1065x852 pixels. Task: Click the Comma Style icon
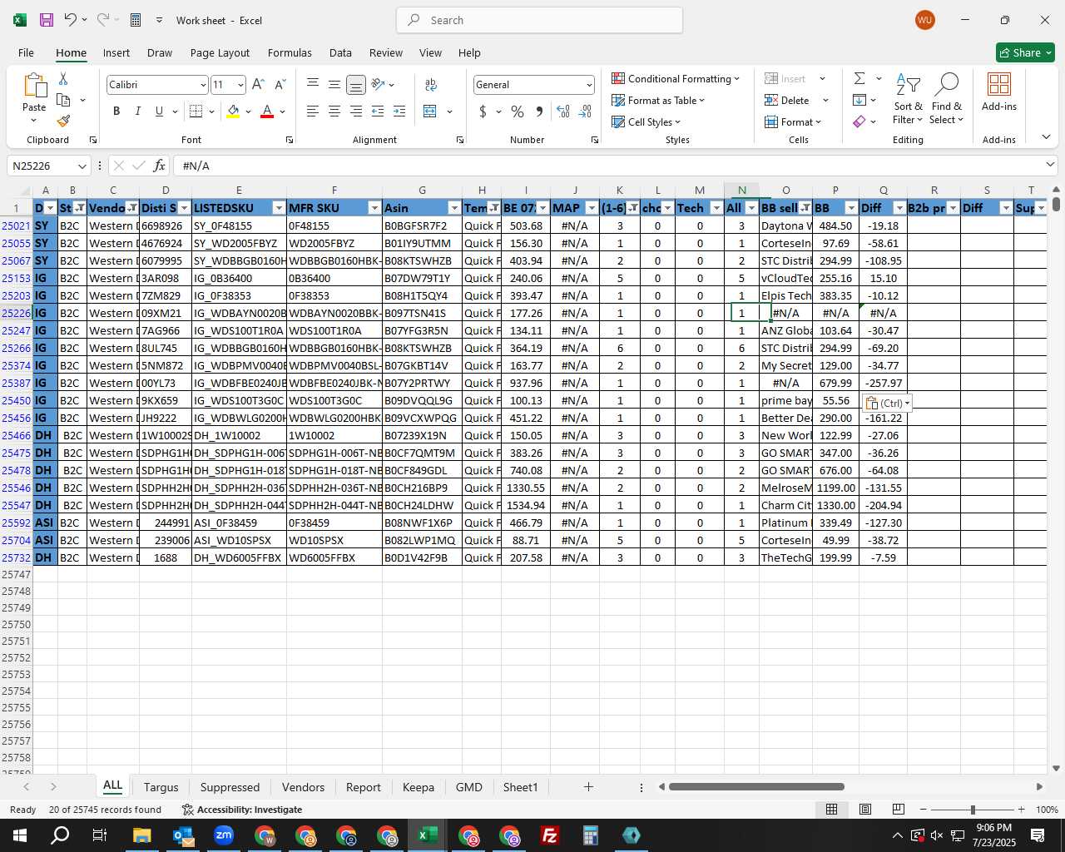click(x=539, y=111)
